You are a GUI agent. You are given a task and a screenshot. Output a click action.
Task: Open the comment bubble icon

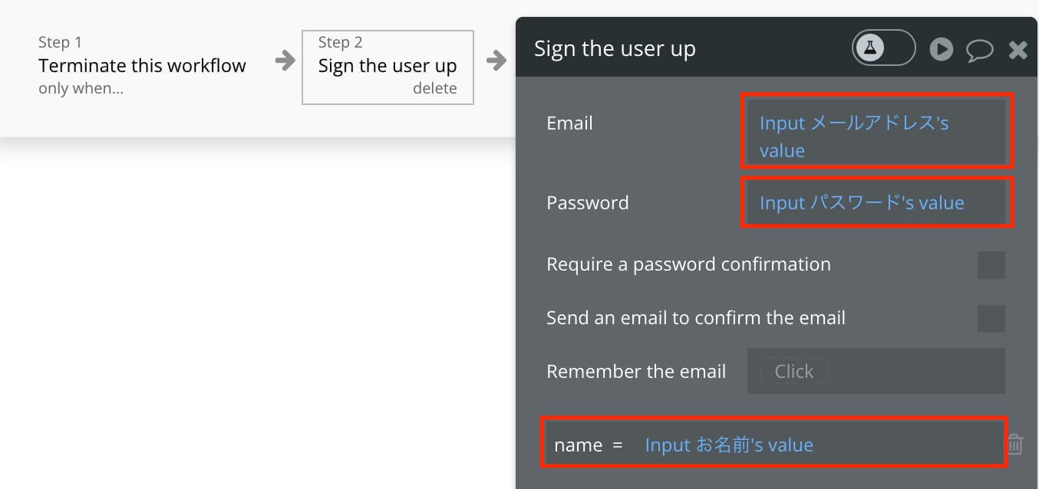click(980, 51)
